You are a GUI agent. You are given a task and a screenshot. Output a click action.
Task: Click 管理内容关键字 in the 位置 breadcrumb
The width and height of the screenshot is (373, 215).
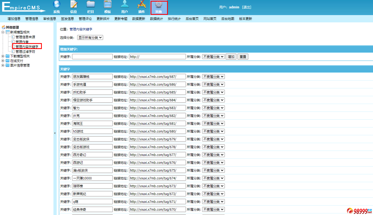(81, 29)
